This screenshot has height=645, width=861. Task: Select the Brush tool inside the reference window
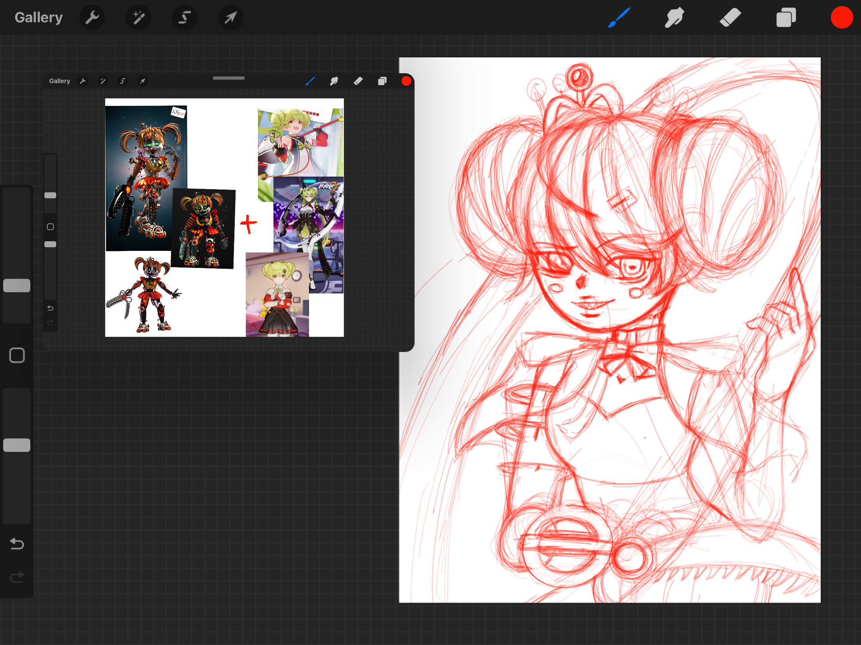(x=311, y=81)
